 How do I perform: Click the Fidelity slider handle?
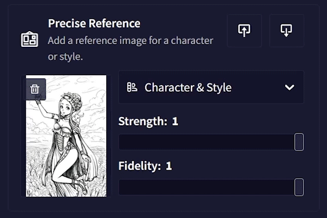click(299, 187)
